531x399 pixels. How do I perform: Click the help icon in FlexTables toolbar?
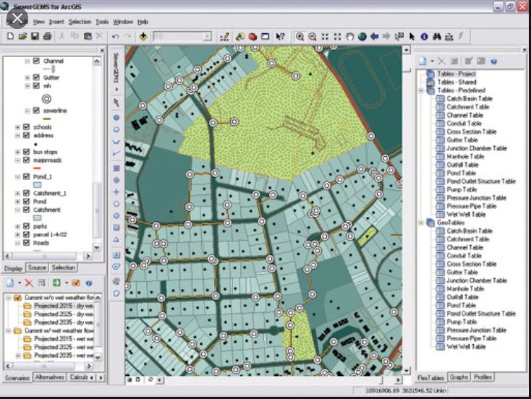click(494, 61)
